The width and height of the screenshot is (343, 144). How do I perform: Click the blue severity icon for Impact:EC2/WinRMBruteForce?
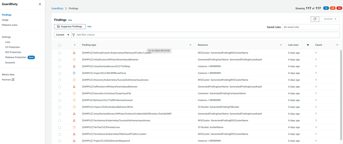point(74,73)
